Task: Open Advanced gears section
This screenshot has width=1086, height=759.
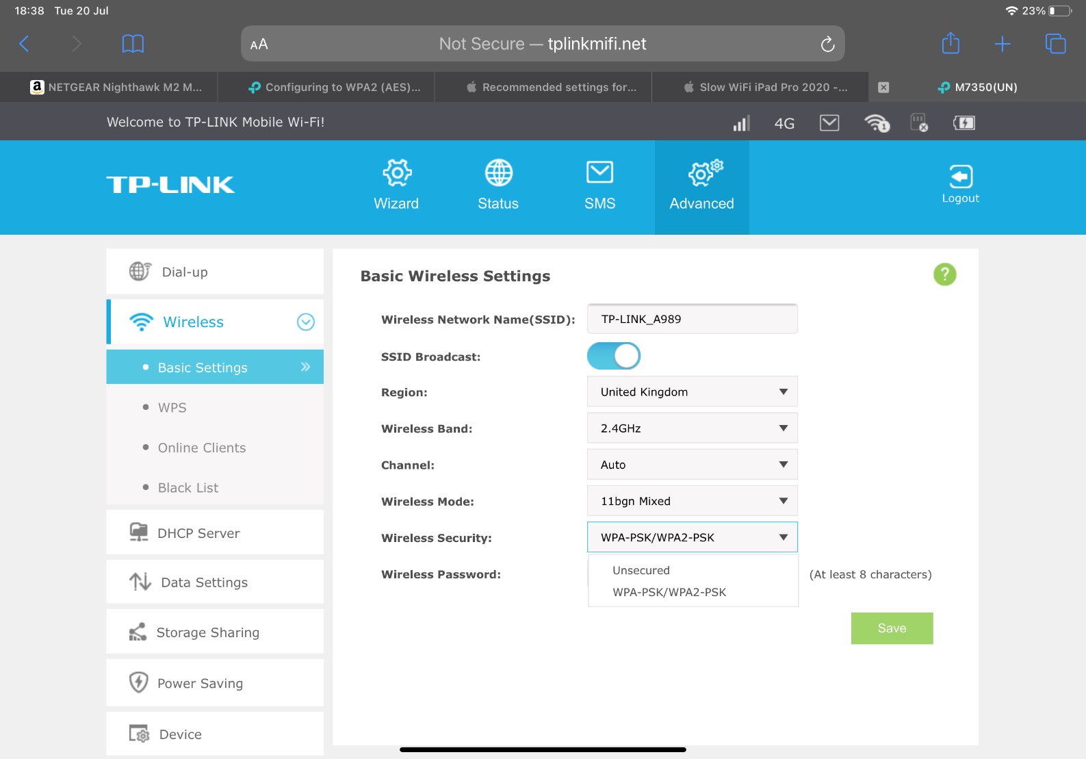Action: 702,187
